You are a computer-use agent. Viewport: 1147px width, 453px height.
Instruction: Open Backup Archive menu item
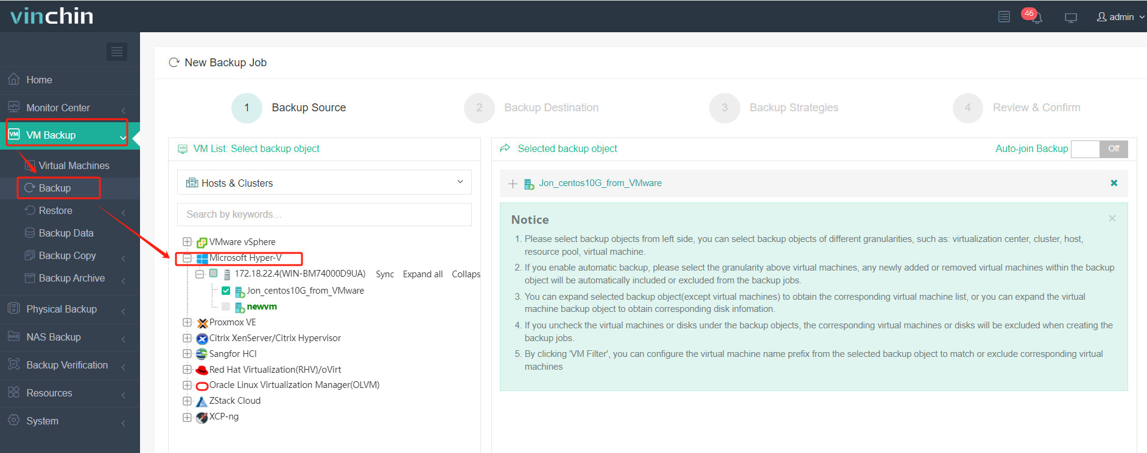(x=71, y=278)
